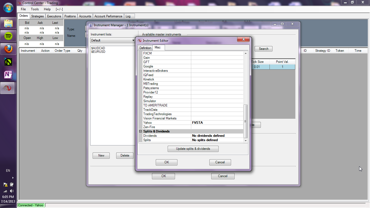Screen dimensions: 370x208
Task: Click the Order Type column header
Action: (x=62, y=51)
